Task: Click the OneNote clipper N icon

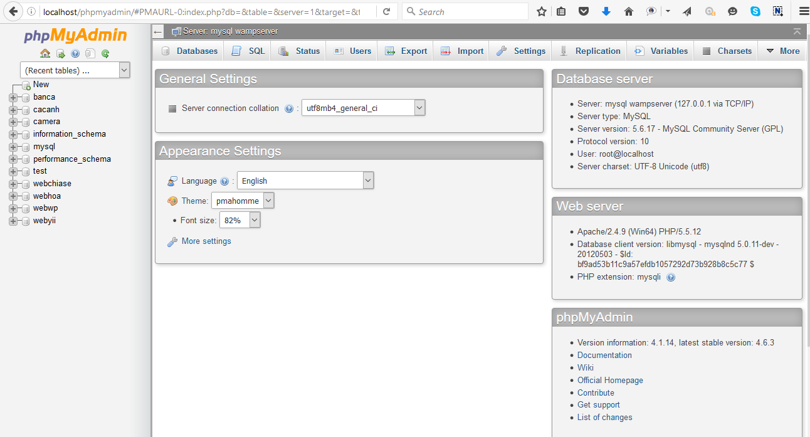Action: coord(778,11)
